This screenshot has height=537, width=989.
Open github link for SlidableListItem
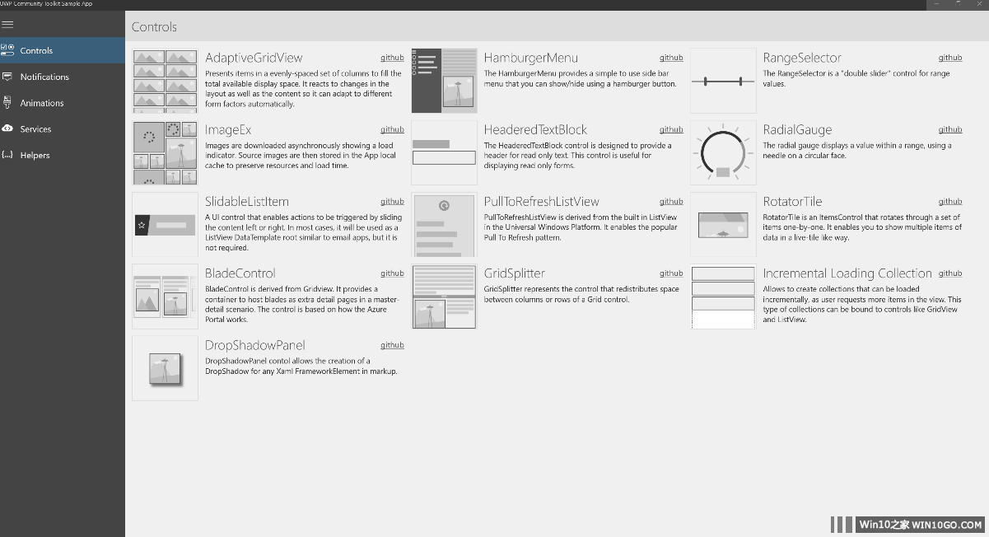(x=392, y=201)
